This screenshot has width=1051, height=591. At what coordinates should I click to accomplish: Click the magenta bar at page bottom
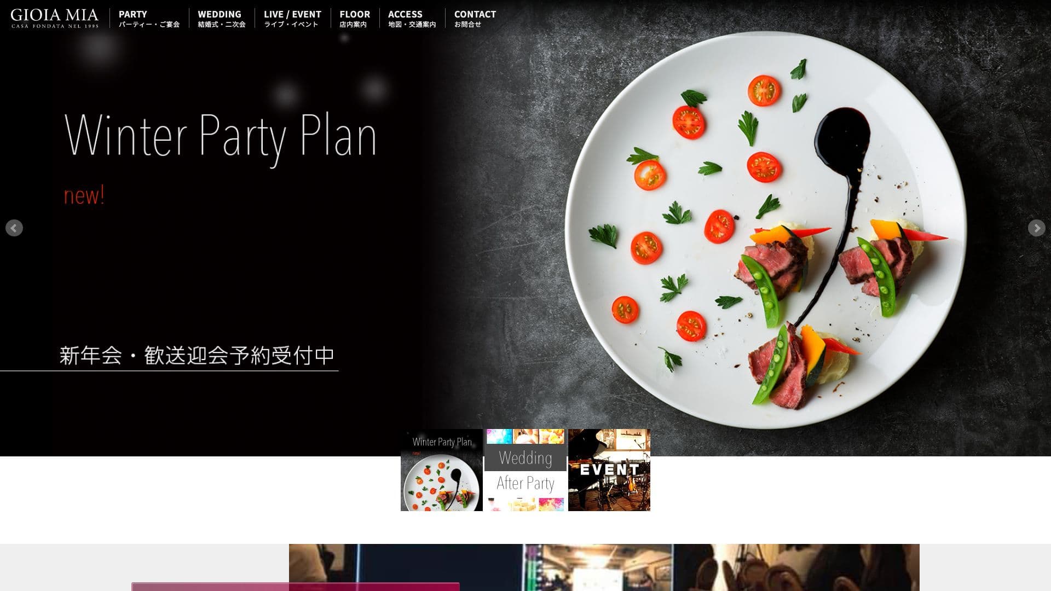[296, 587]
